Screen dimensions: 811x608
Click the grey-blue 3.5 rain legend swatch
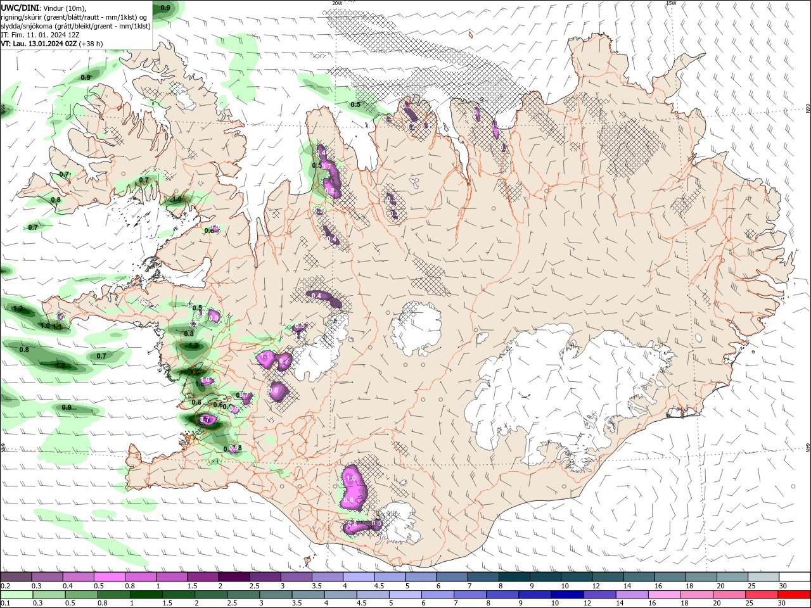pos(309,595)
